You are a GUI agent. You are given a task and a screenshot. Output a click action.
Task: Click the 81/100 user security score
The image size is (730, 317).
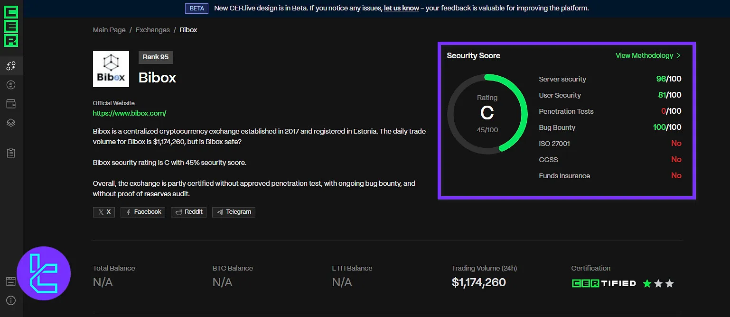tap(670, 95)
